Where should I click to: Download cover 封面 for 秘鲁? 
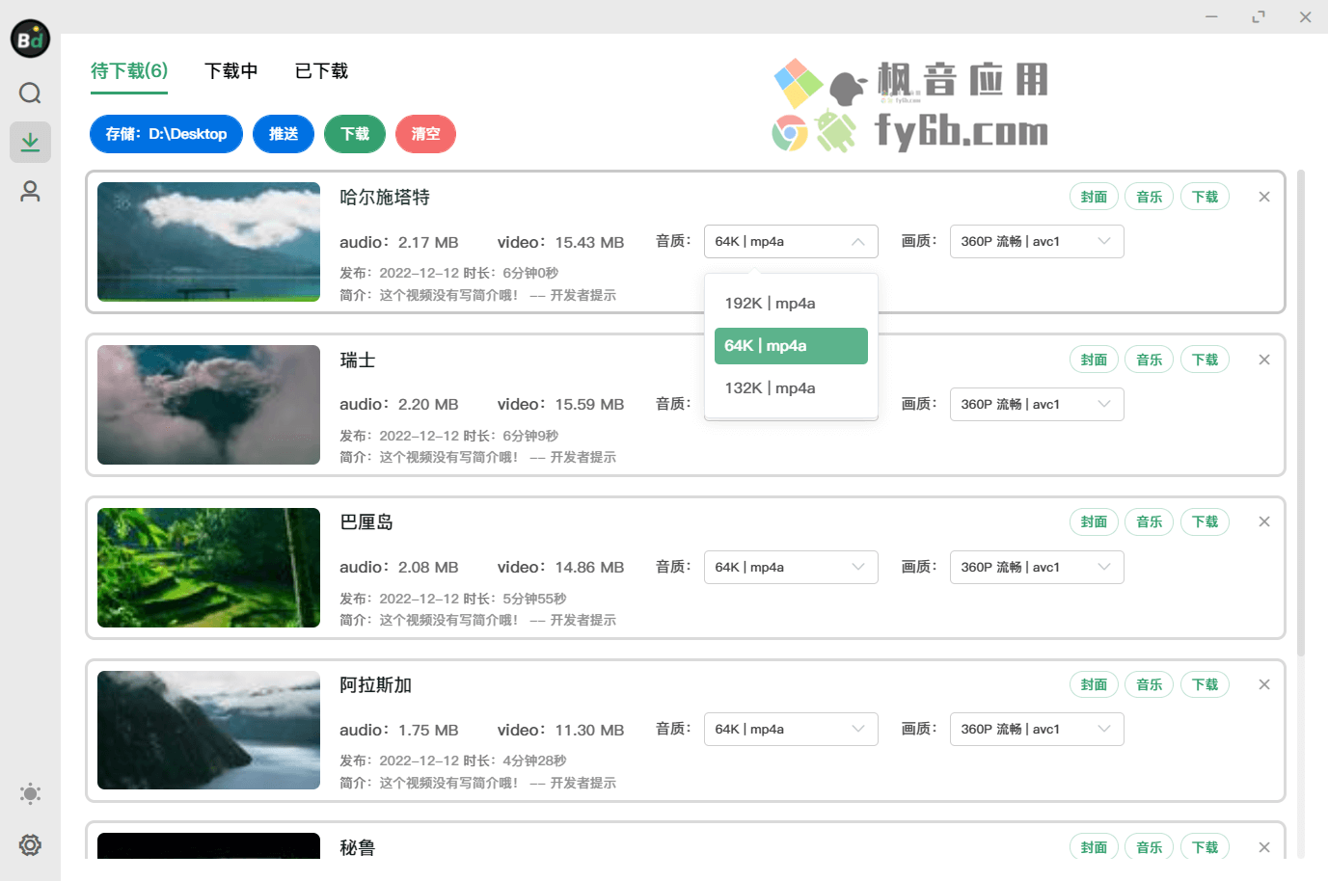click(1094, 846)
